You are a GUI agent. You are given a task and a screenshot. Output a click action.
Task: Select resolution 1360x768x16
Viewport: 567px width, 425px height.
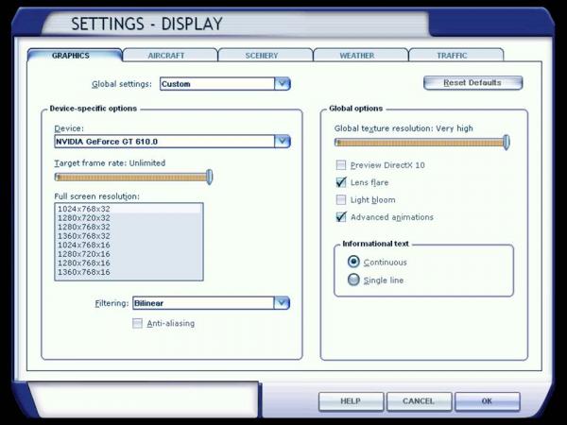pos(129,272)
